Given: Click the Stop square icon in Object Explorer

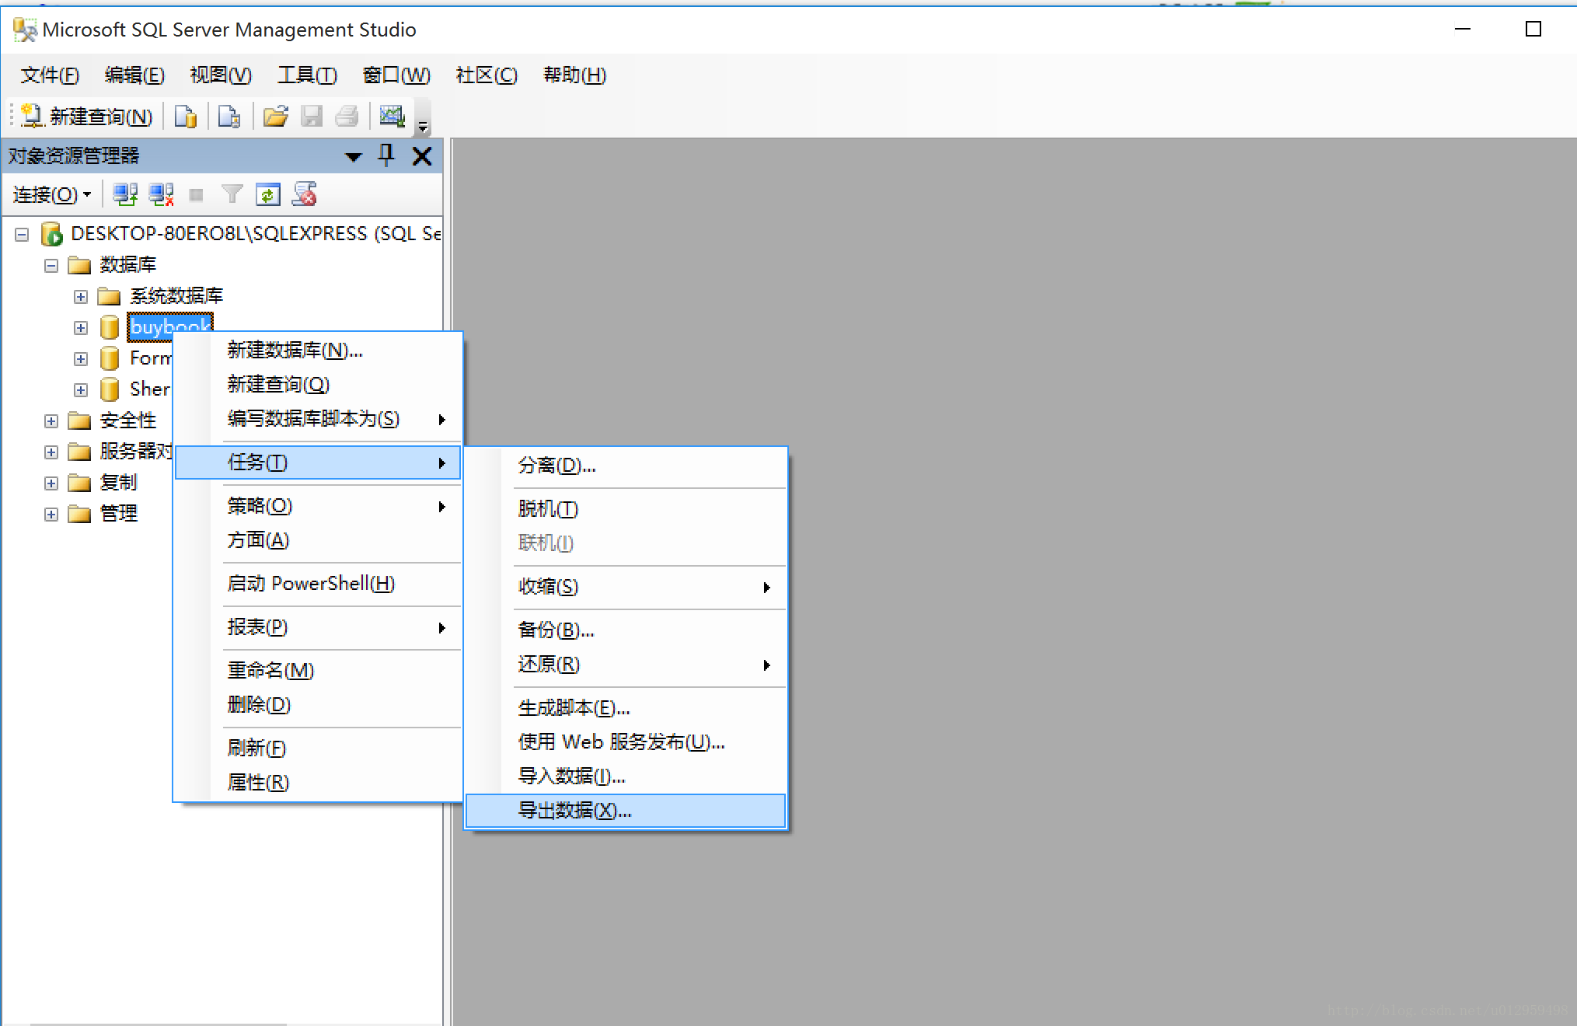Looking at the screenshot, I should [x=196, y=195].
